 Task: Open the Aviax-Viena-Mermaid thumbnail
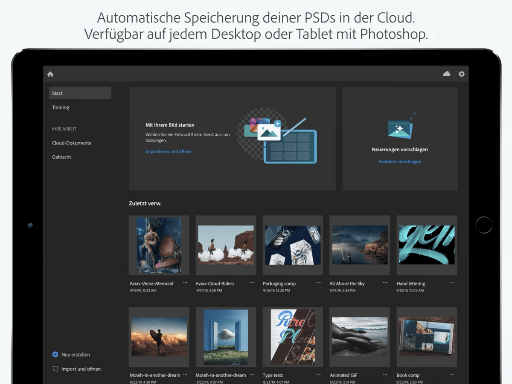tap(159, 245)
